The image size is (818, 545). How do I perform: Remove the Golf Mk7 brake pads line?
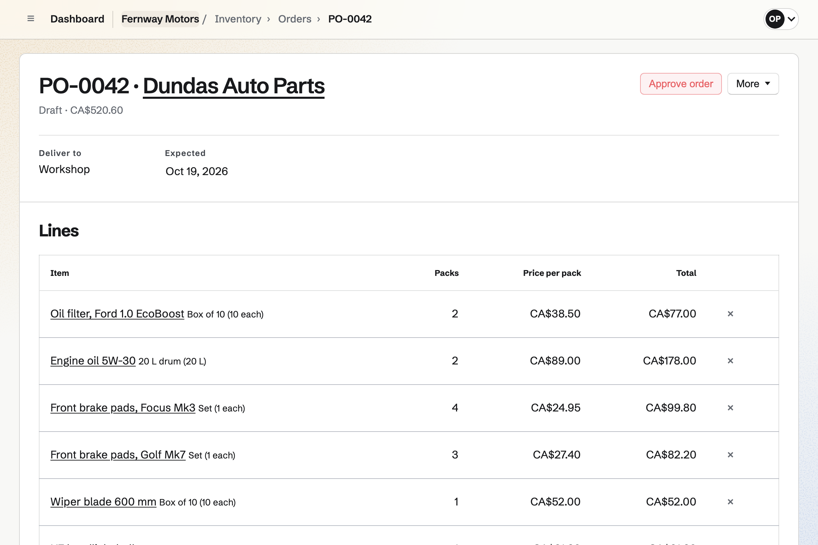[x=730, y=455]
